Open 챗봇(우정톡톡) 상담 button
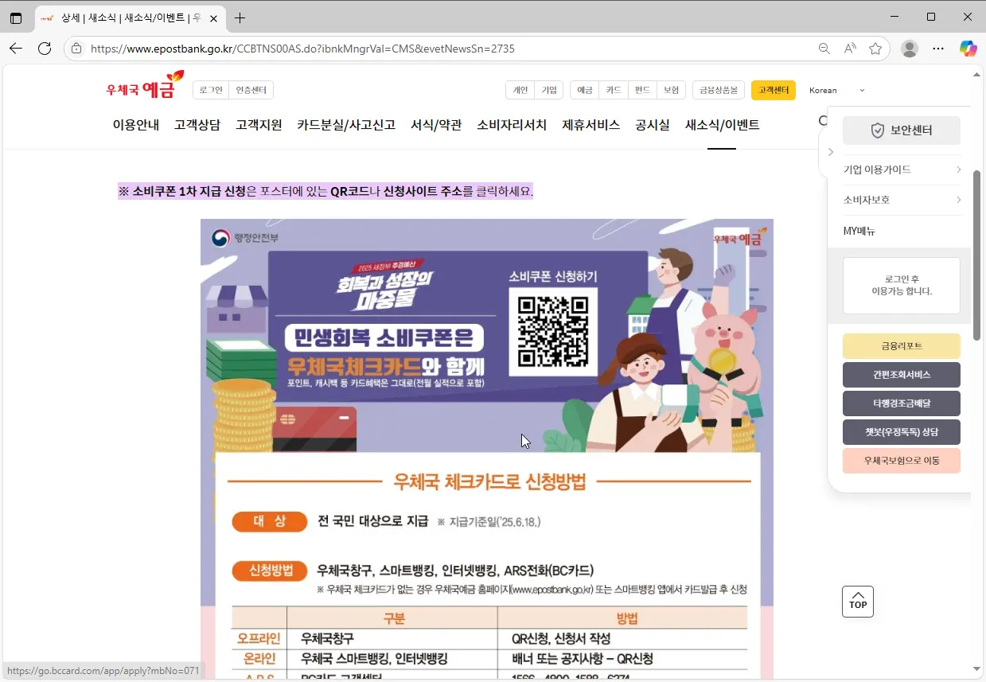The image size is (986, 682). click(902, 432)
